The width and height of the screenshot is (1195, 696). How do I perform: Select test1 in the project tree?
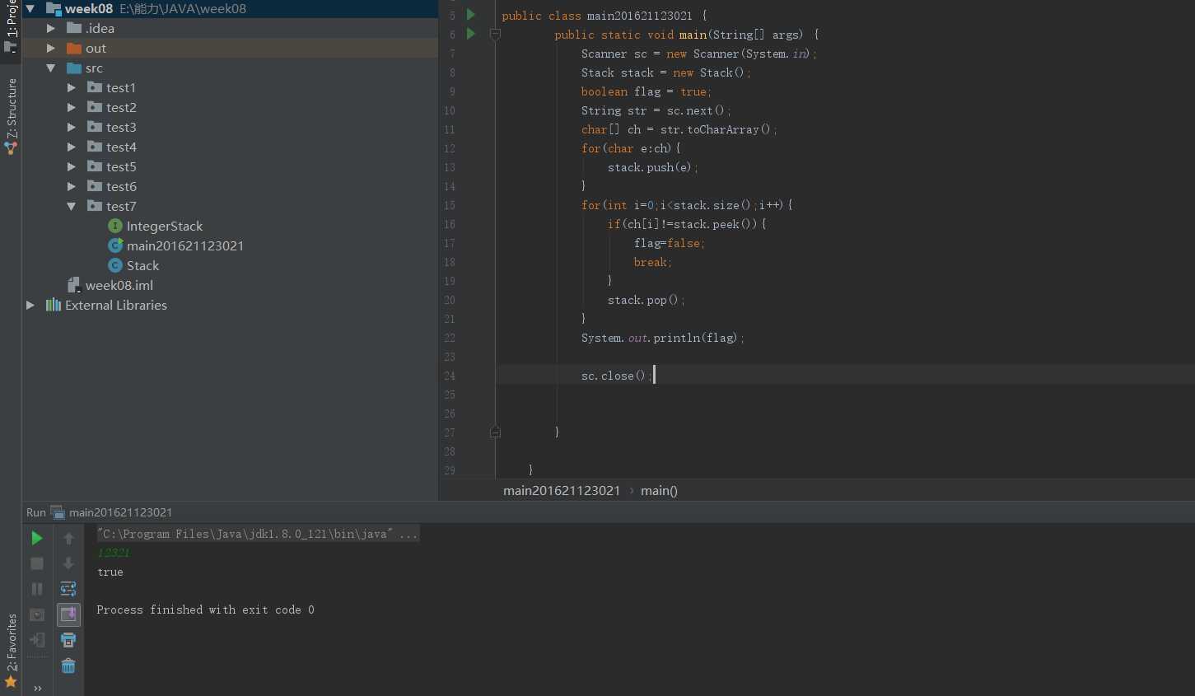tap(121, 87)
